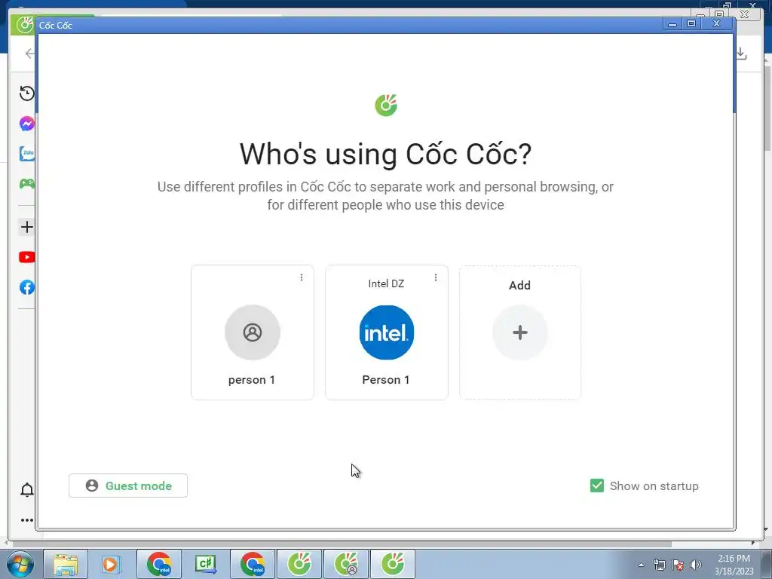
Task: Show hidden system tray icons
Action: pos(641,565)
